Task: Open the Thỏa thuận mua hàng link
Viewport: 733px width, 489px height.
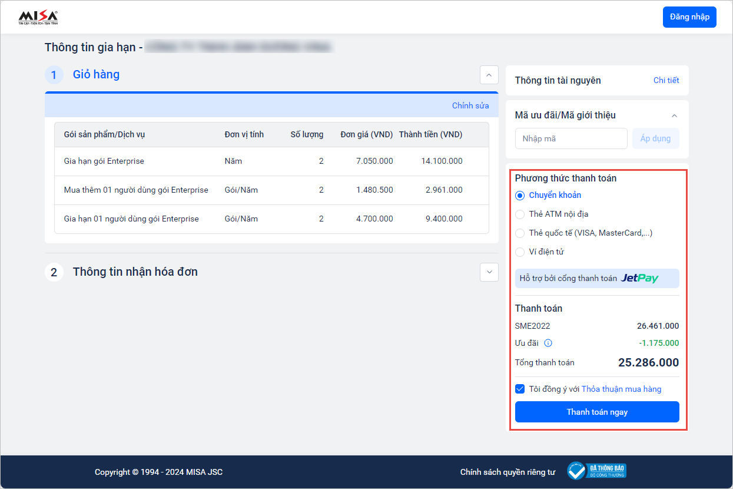Action: tap(621, 389)
